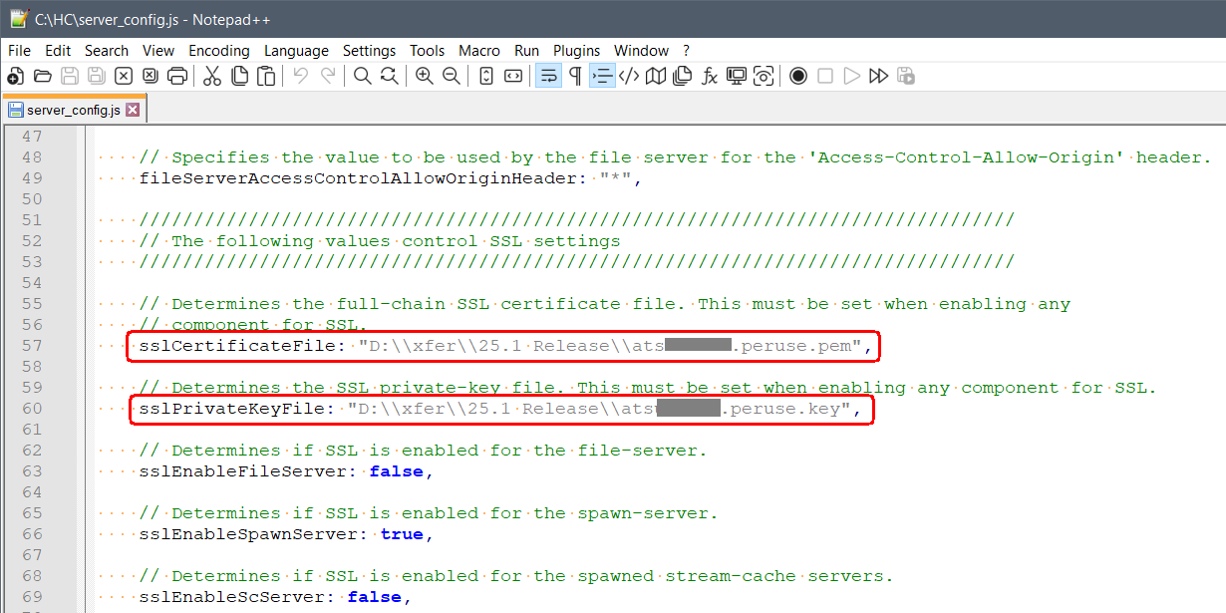
Task: Start macro recording with record button
Action: click(x=798, y=76)
